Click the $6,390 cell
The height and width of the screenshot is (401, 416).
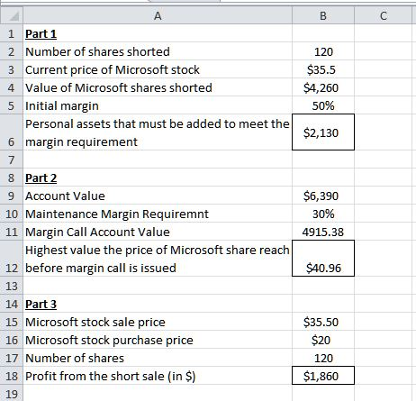click(323, 196)
